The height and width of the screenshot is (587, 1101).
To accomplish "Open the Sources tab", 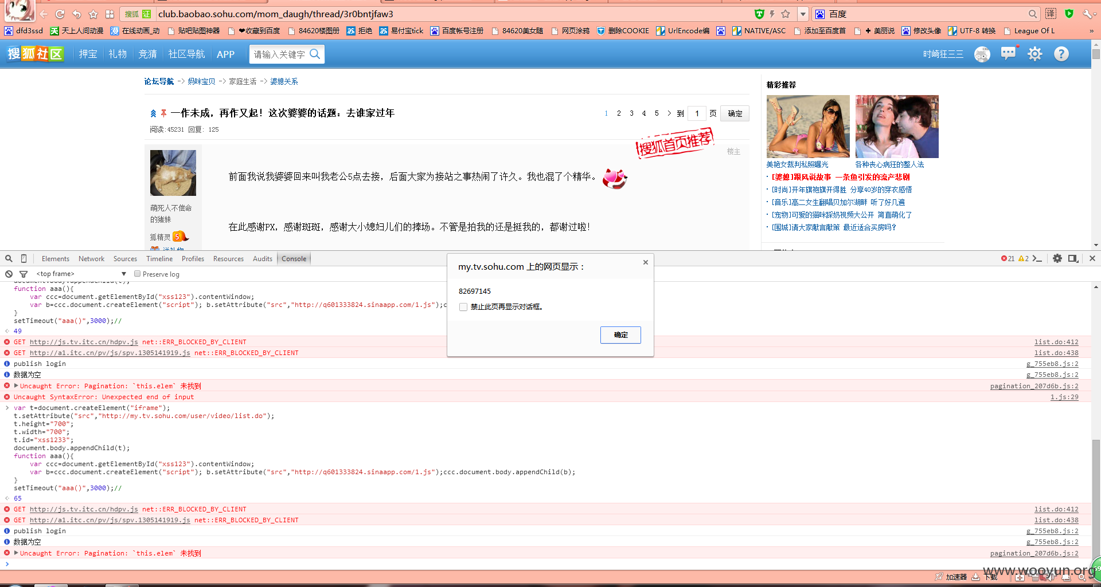I will pos(125,259).
